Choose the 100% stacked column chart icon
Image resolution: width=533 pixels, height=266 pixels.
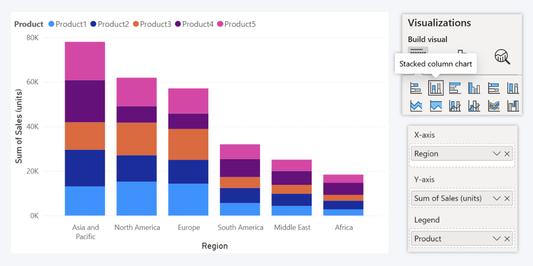click(x=513, y=88)
